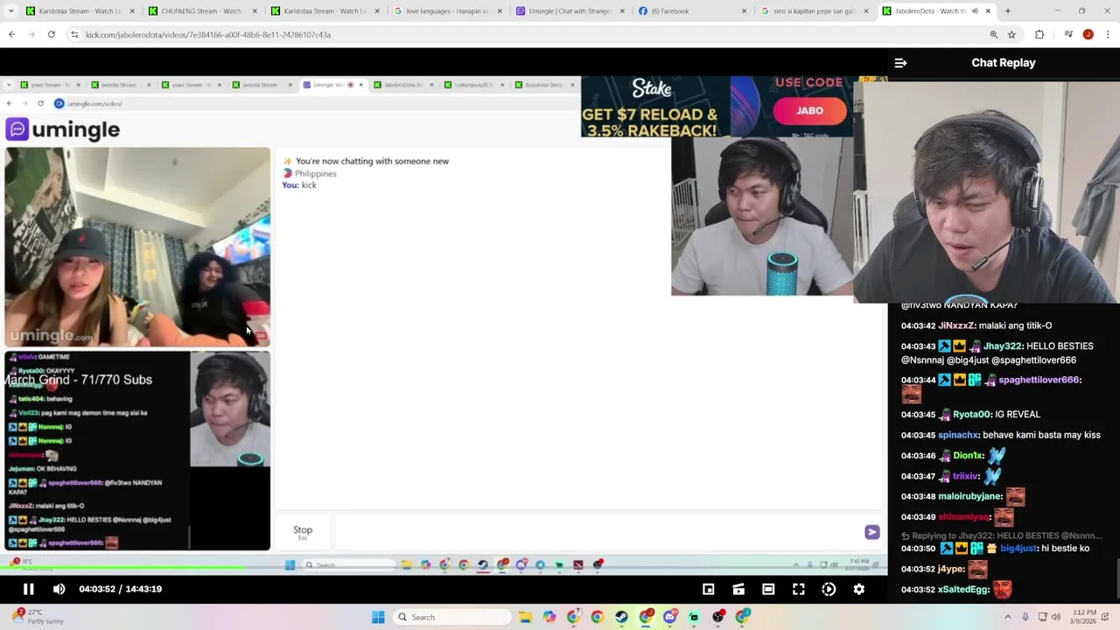
Task: Switch to the Facebook tab
Action: tap(691, 11)
